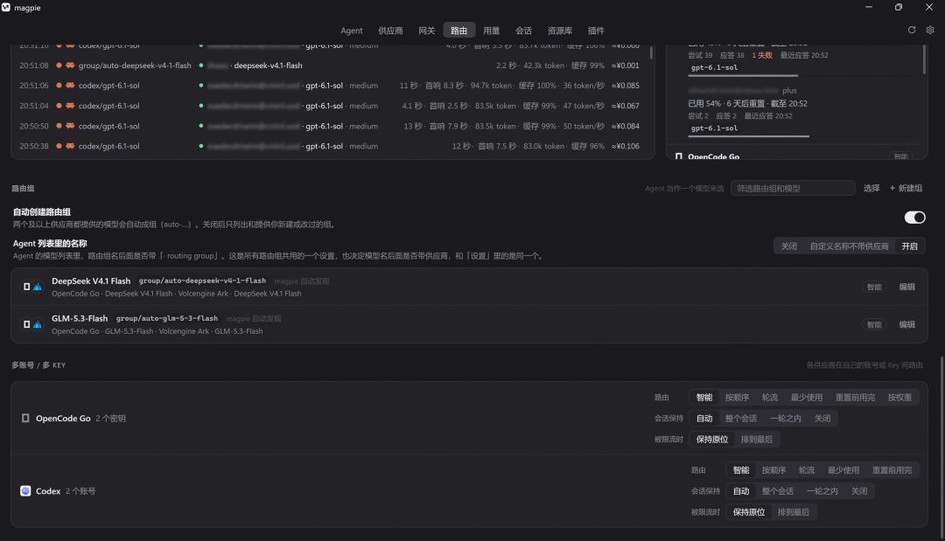945x541 pixels.
Task: Click the orange status dot at 20:51:04
Action: click(x=59, y=106)
